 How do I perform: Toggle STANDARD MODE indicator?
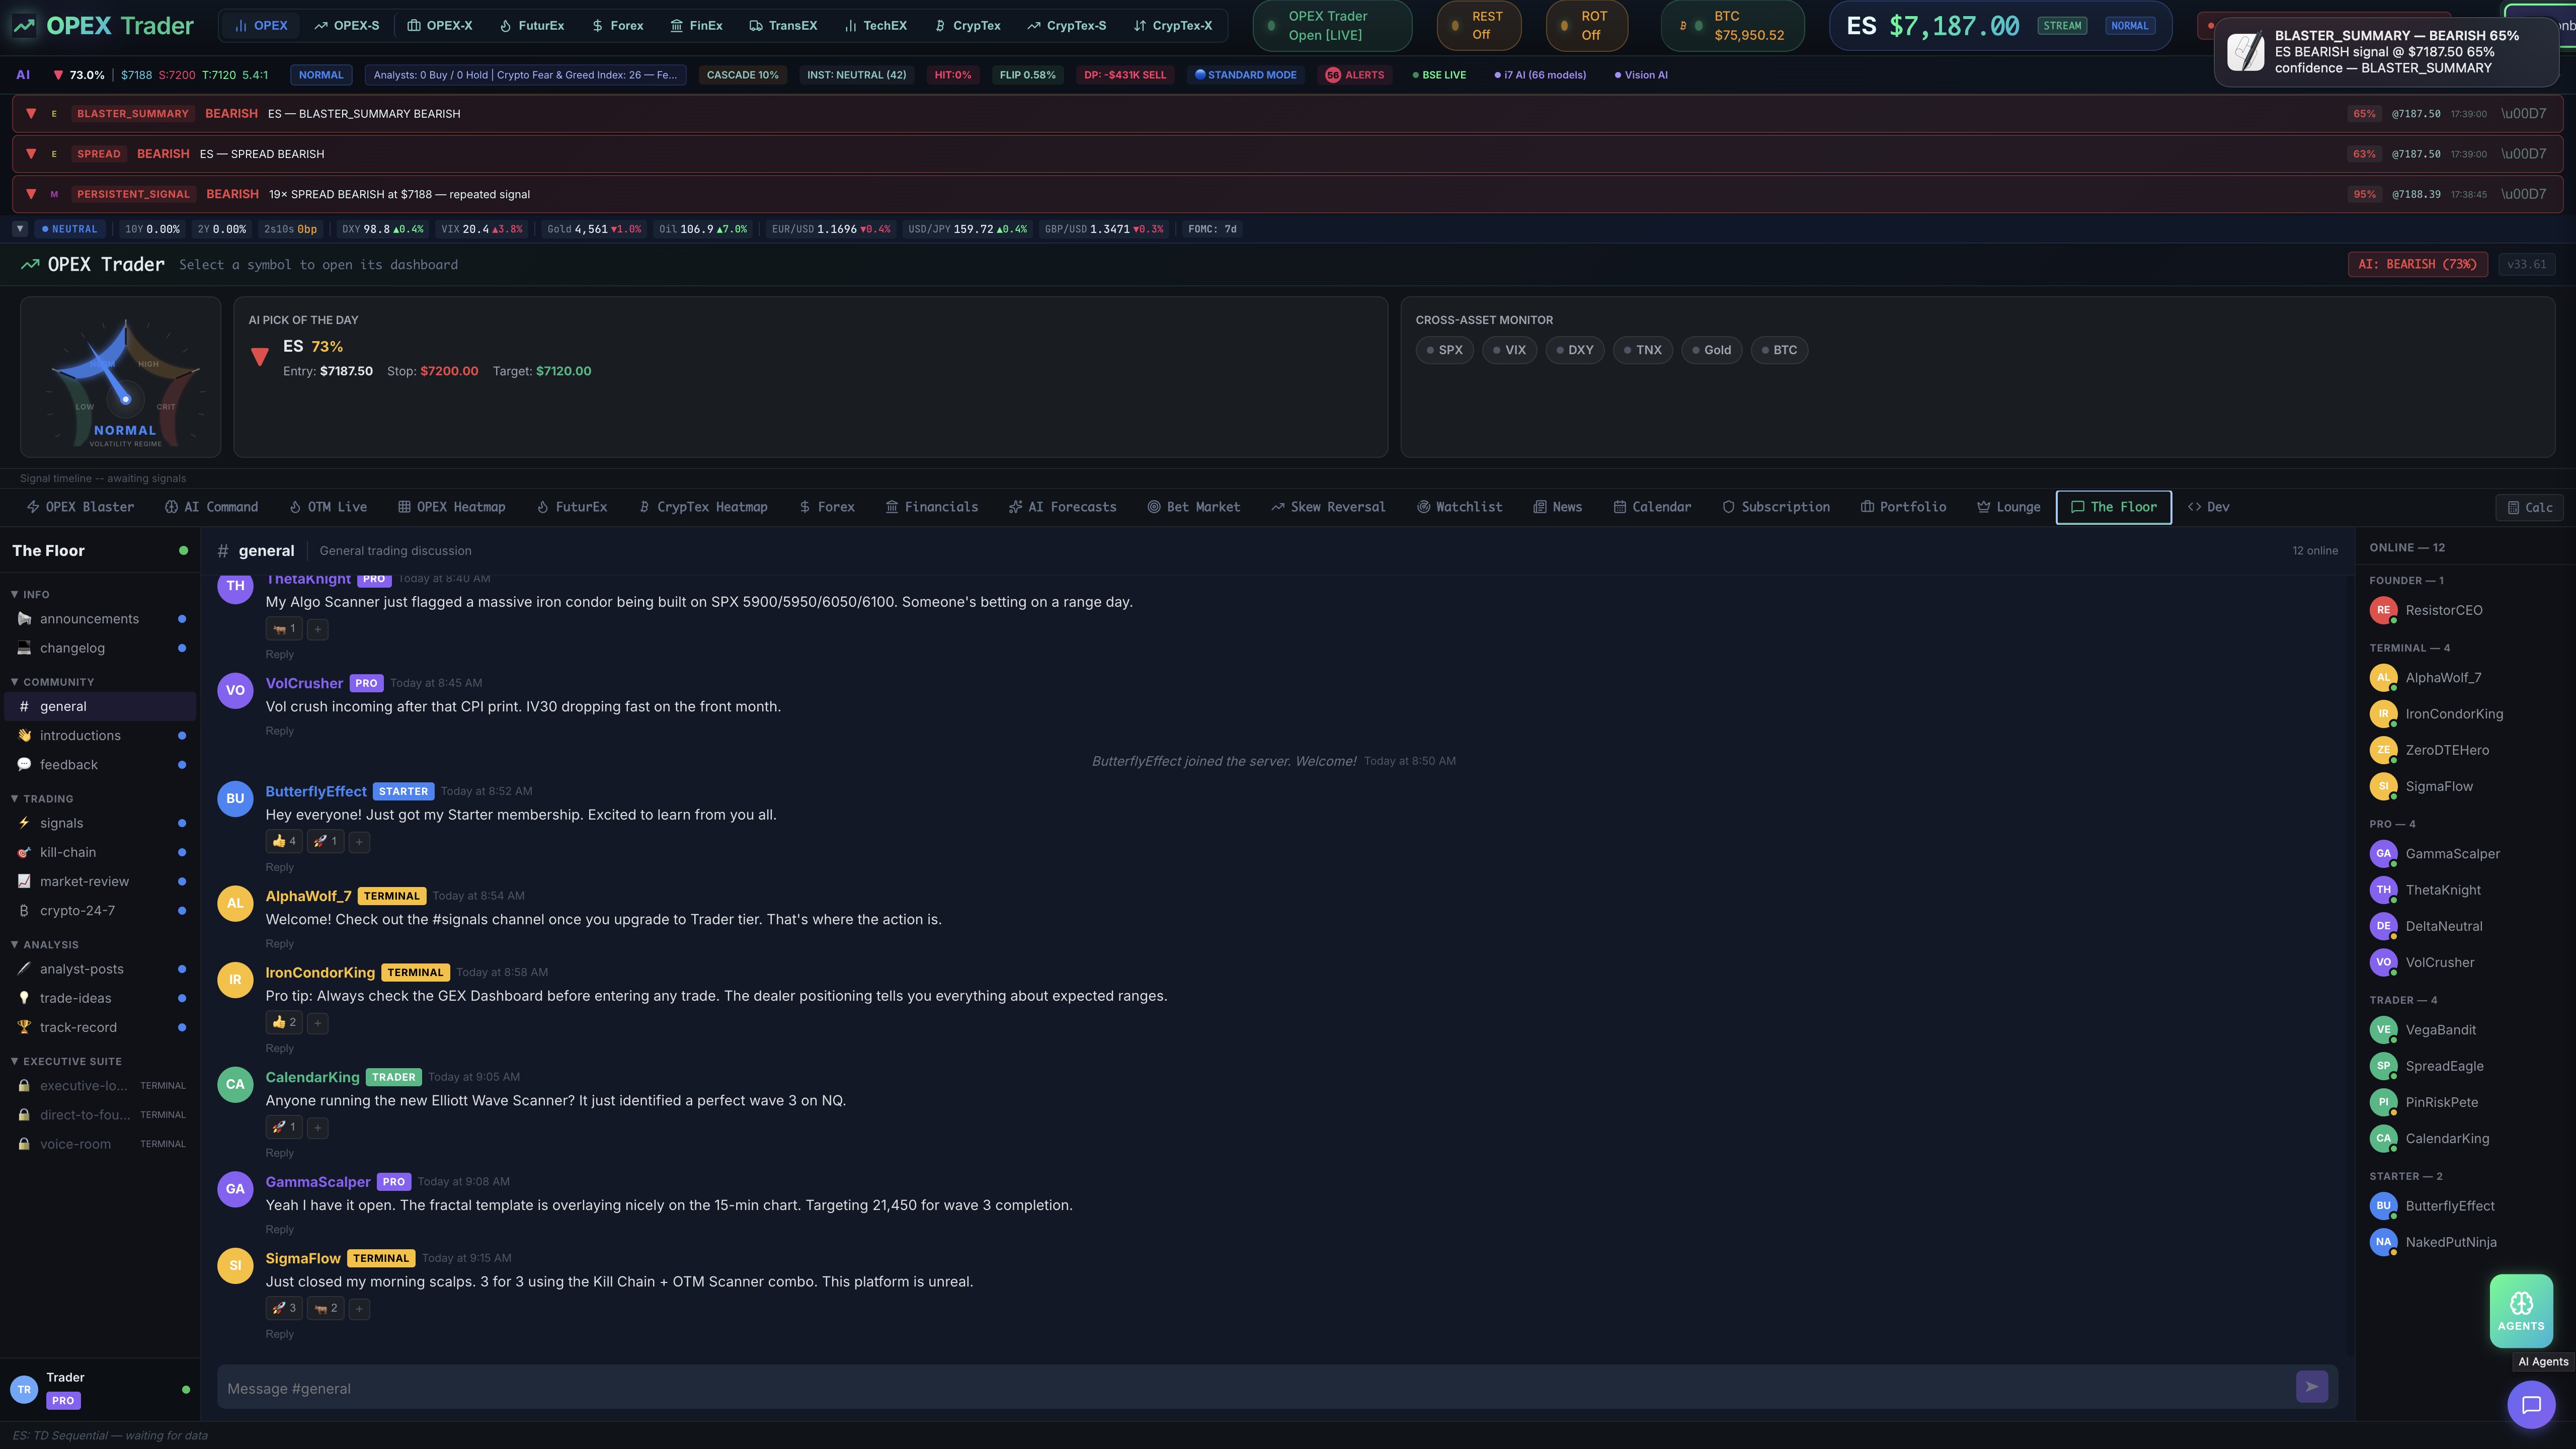coord(1245,75)
